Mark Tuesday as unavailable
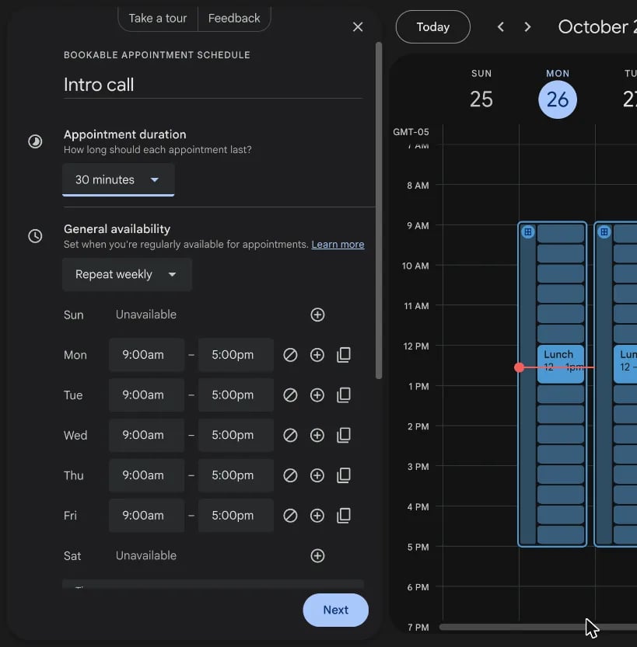Screen dimensions: 637x647 (290, 395)
